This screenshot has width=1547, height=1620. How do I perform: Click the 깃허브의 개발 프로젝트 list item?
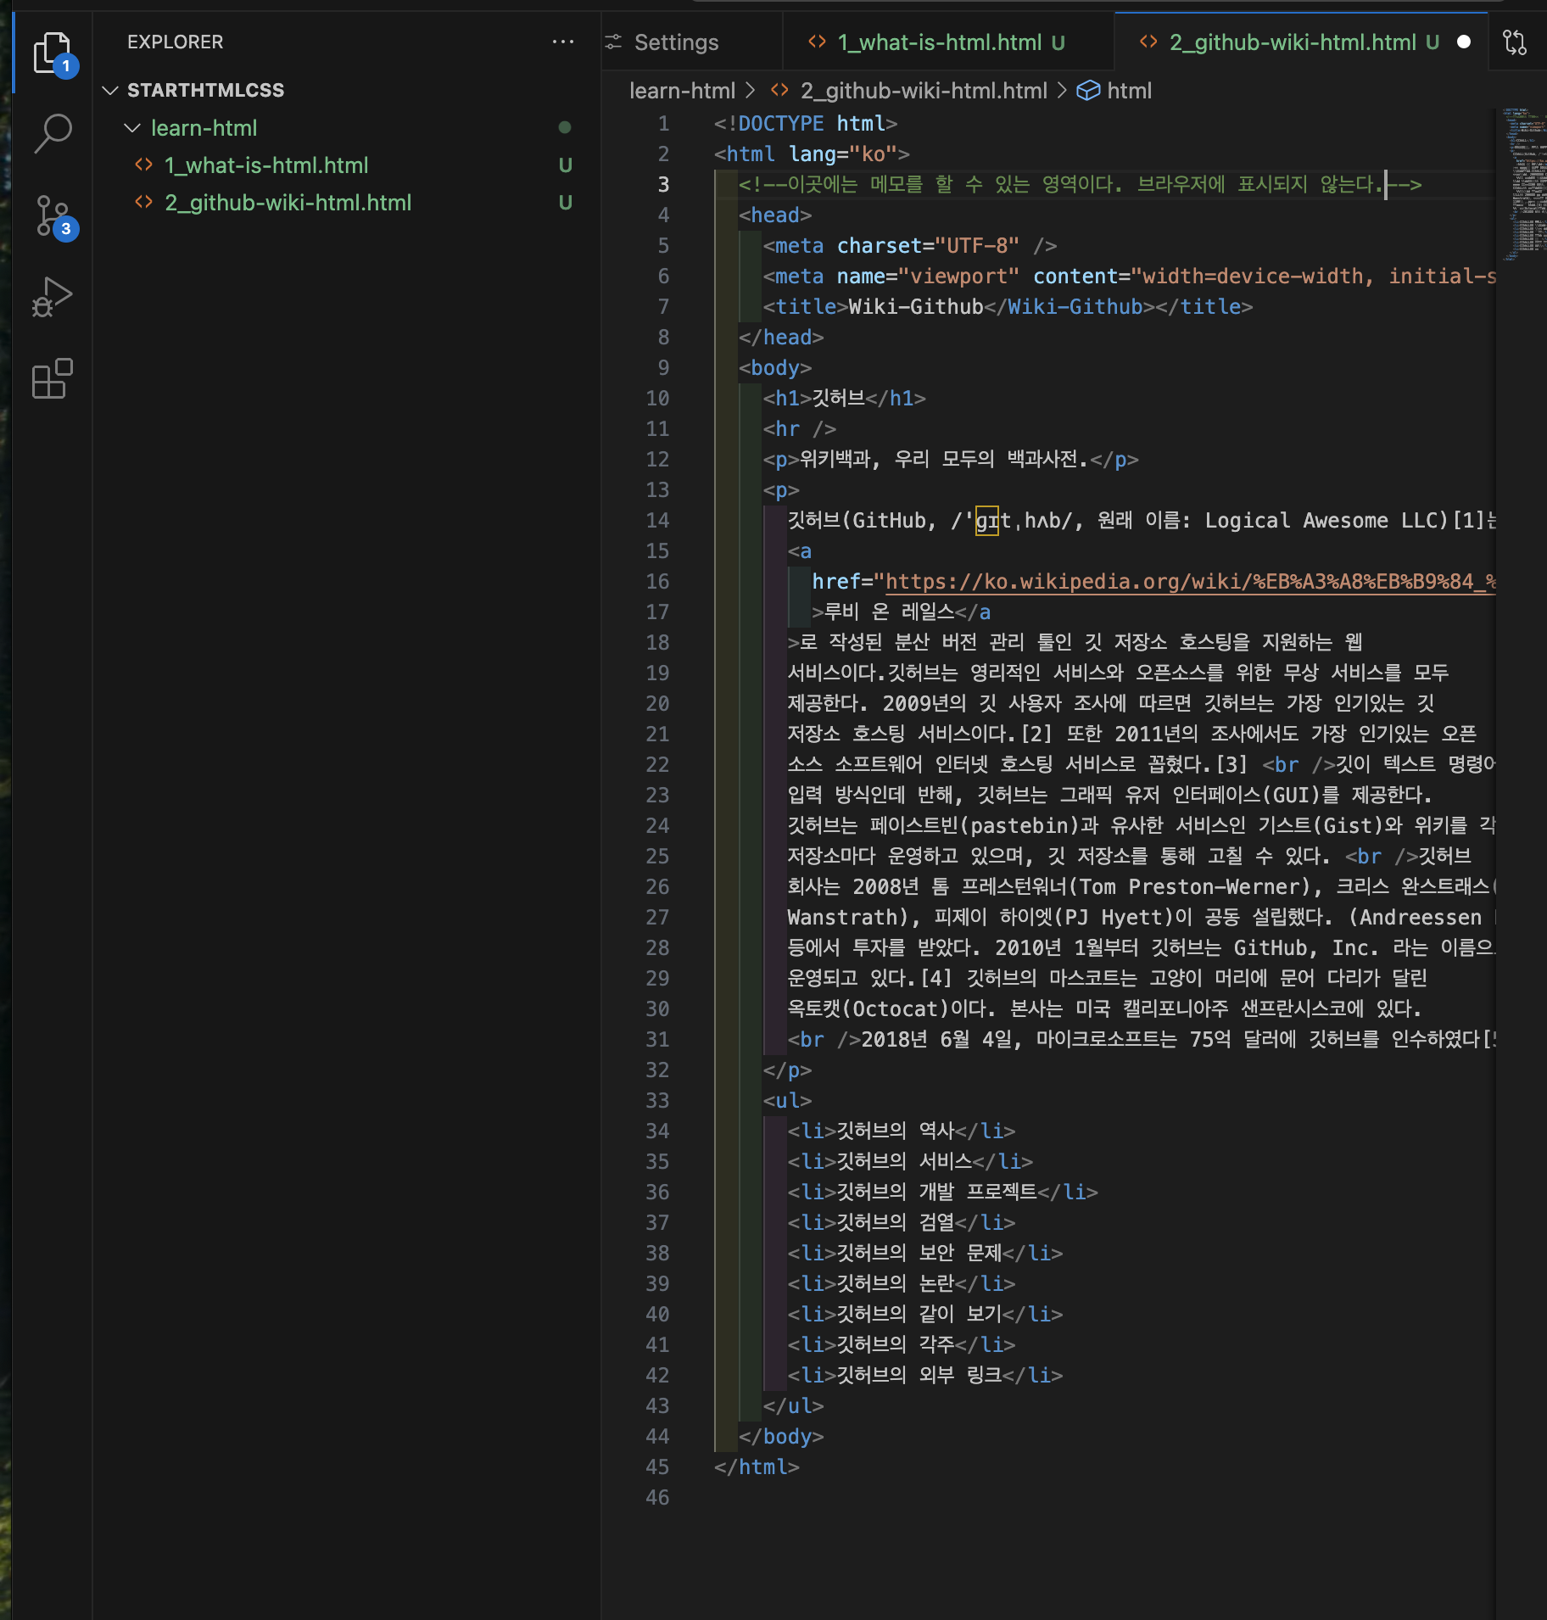click(942, 1192)
